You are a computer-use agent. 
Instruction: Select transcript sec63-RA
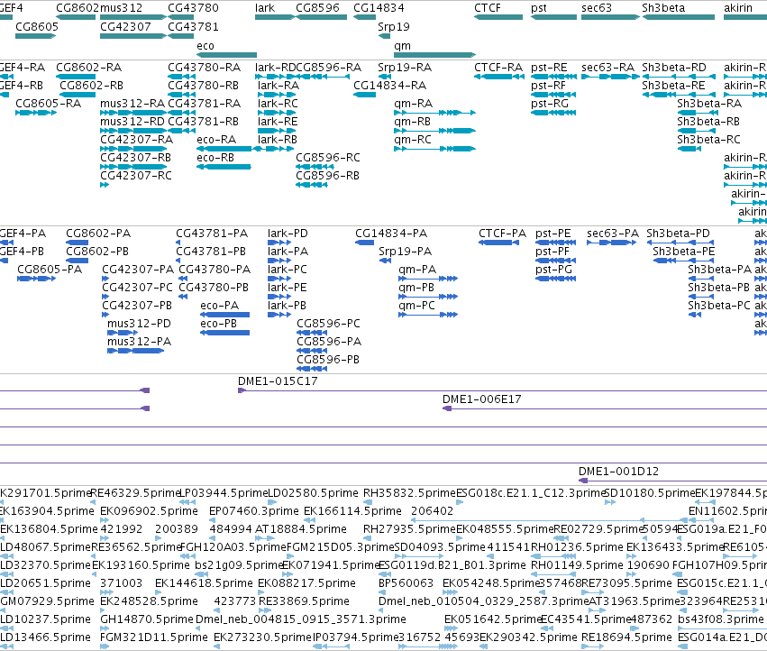[610, 77]
